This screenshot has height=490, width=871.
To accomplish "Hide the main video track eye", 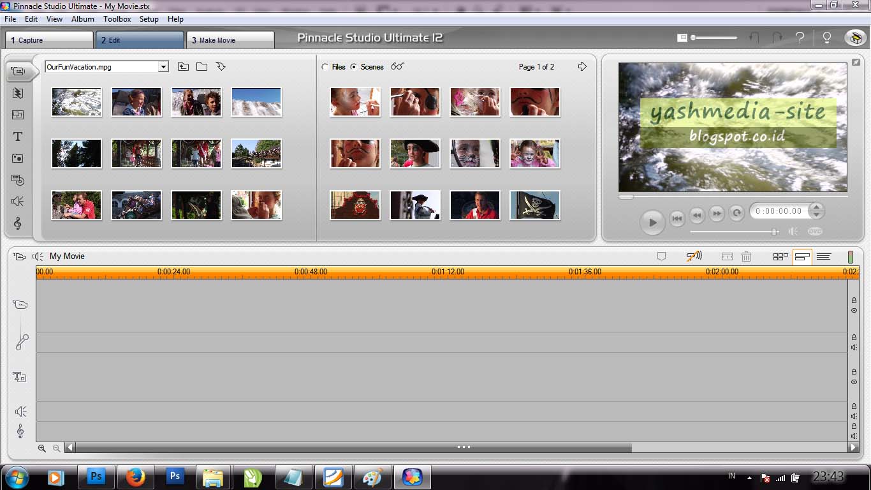I will tap(854, 311).
